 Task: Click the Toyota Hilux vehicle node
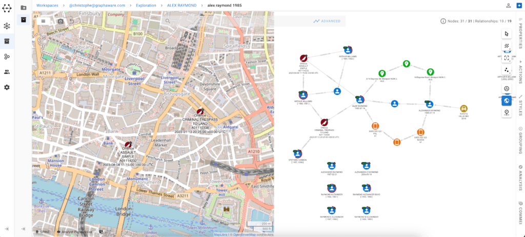coord(463,109)
